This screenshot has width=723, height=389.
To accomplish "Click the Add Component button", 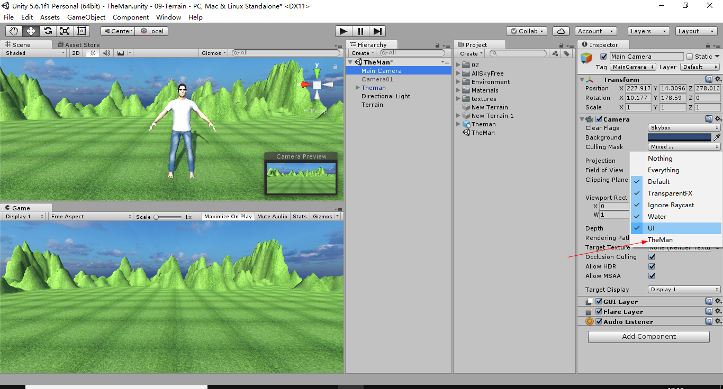I will point(648,336).
